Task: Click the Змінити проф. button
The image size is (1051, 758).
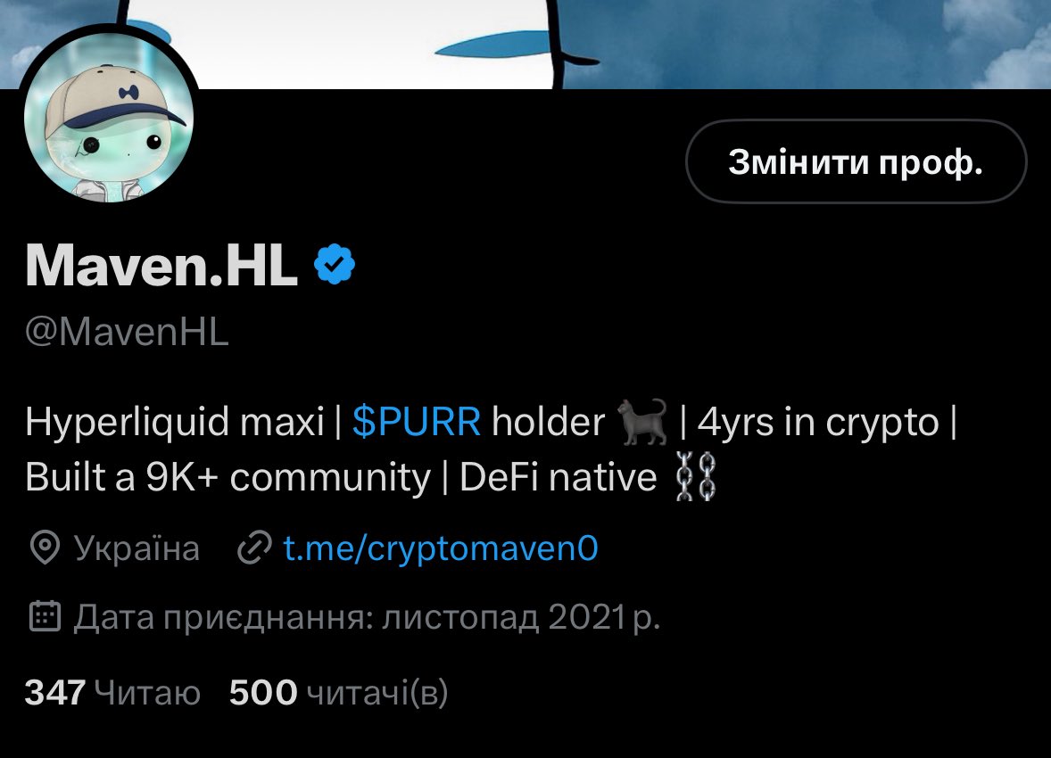Action: pos(856,161)
